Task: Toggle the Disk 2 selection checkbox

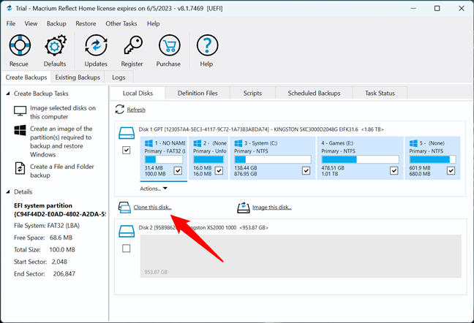Action: tap(127, 248)
